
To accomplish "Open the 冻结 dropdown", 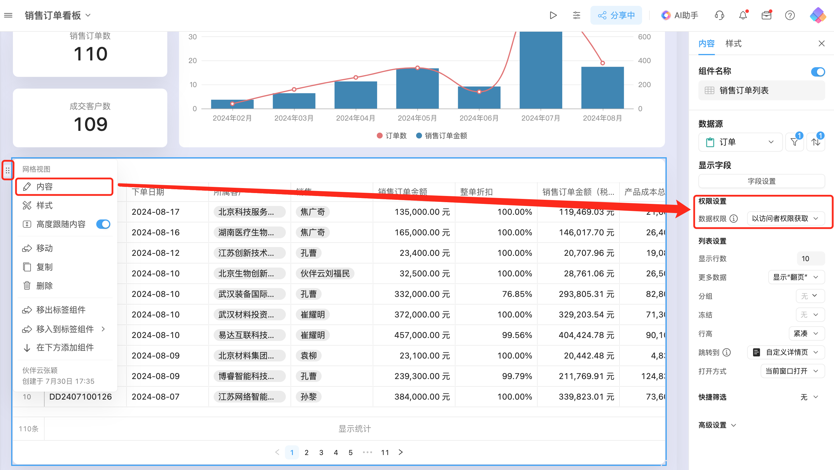I will (810, 315).
